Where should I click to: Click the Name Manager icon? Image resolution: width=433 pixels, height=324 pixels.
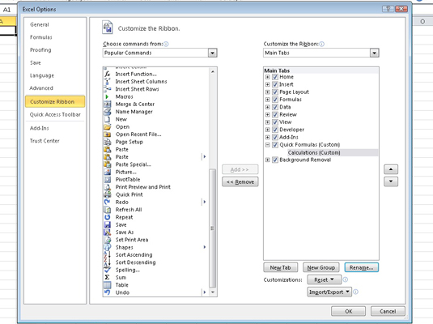(107, 112)
